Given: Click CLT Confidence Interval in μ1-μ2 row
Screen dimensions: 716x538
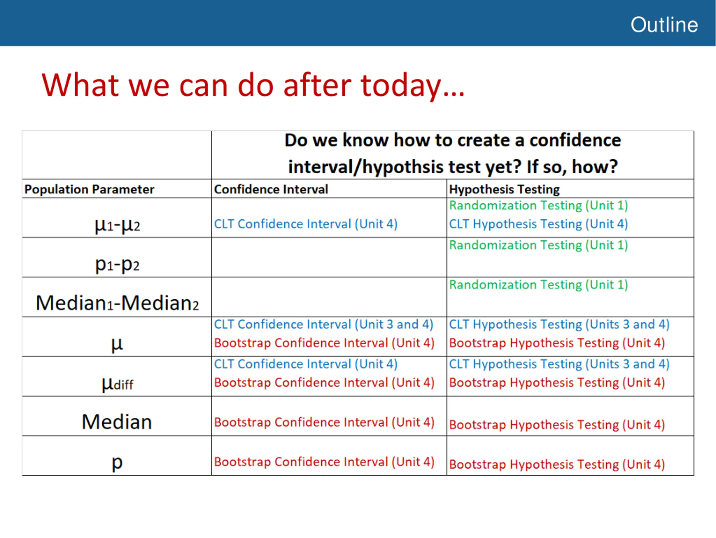Looking at the screenshot, I should tap(306, 224).
